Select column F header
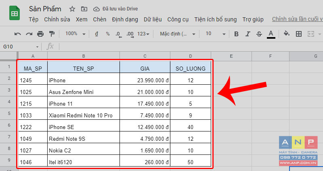Viewport: 323px width, 171px height. tap(271, 56)
